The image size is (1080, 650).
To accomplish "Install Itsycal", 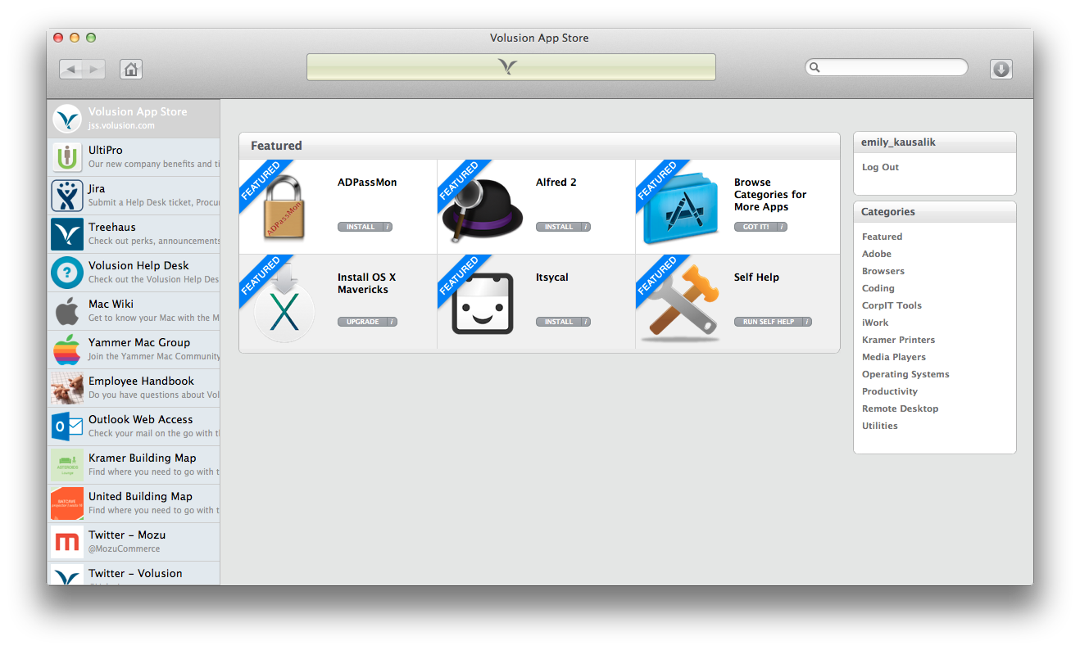I will coord(559,322).
